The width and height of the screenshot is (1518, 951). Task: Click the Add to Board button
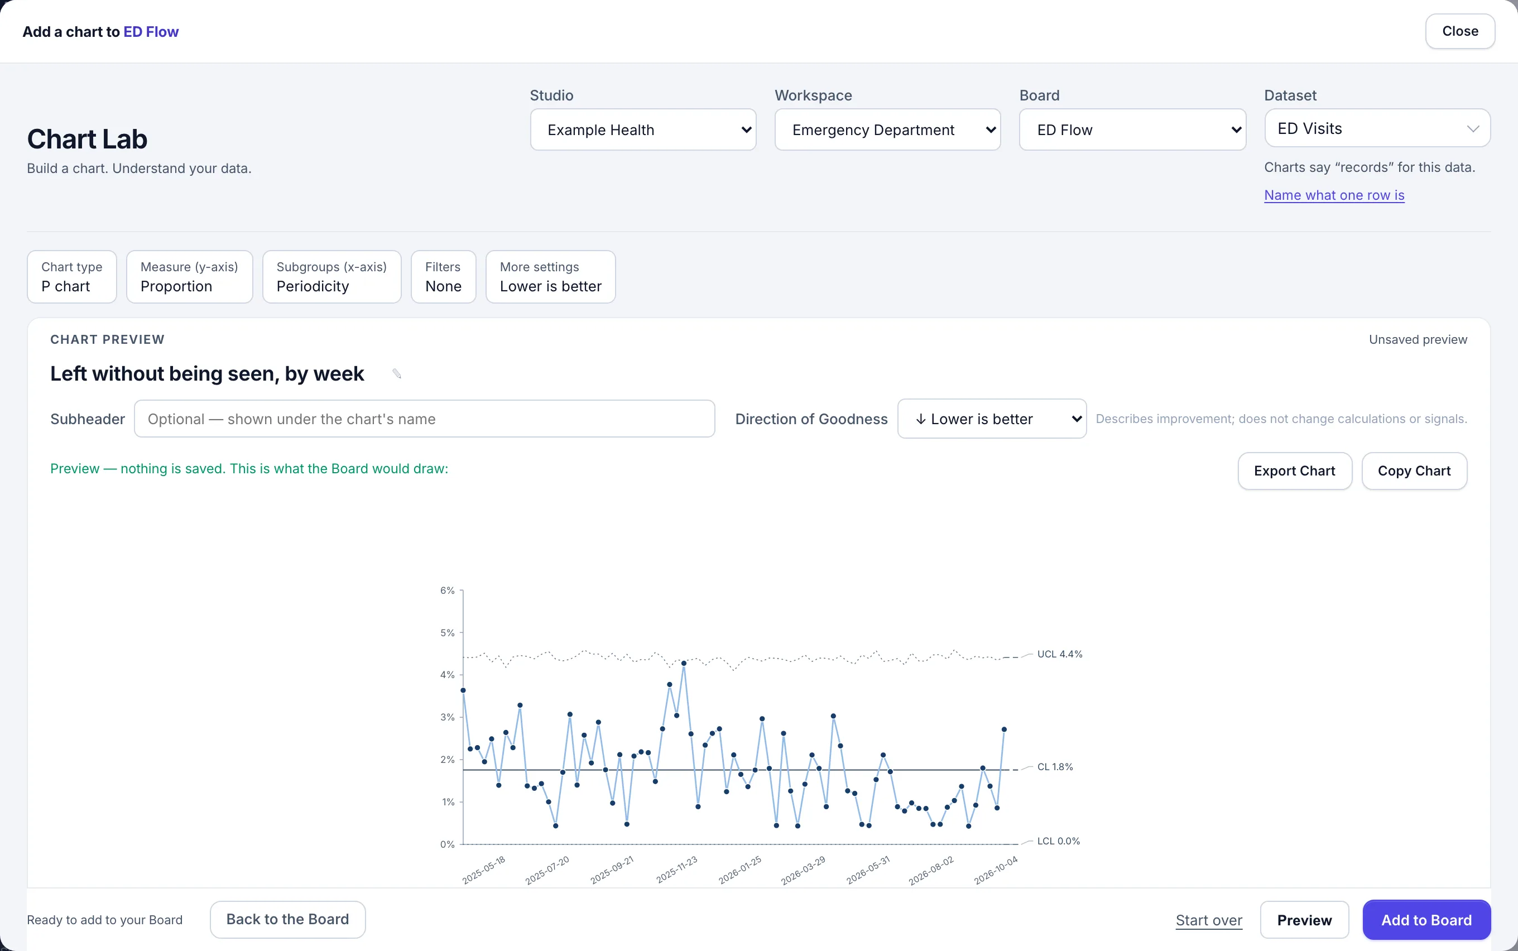(1426, 920)
